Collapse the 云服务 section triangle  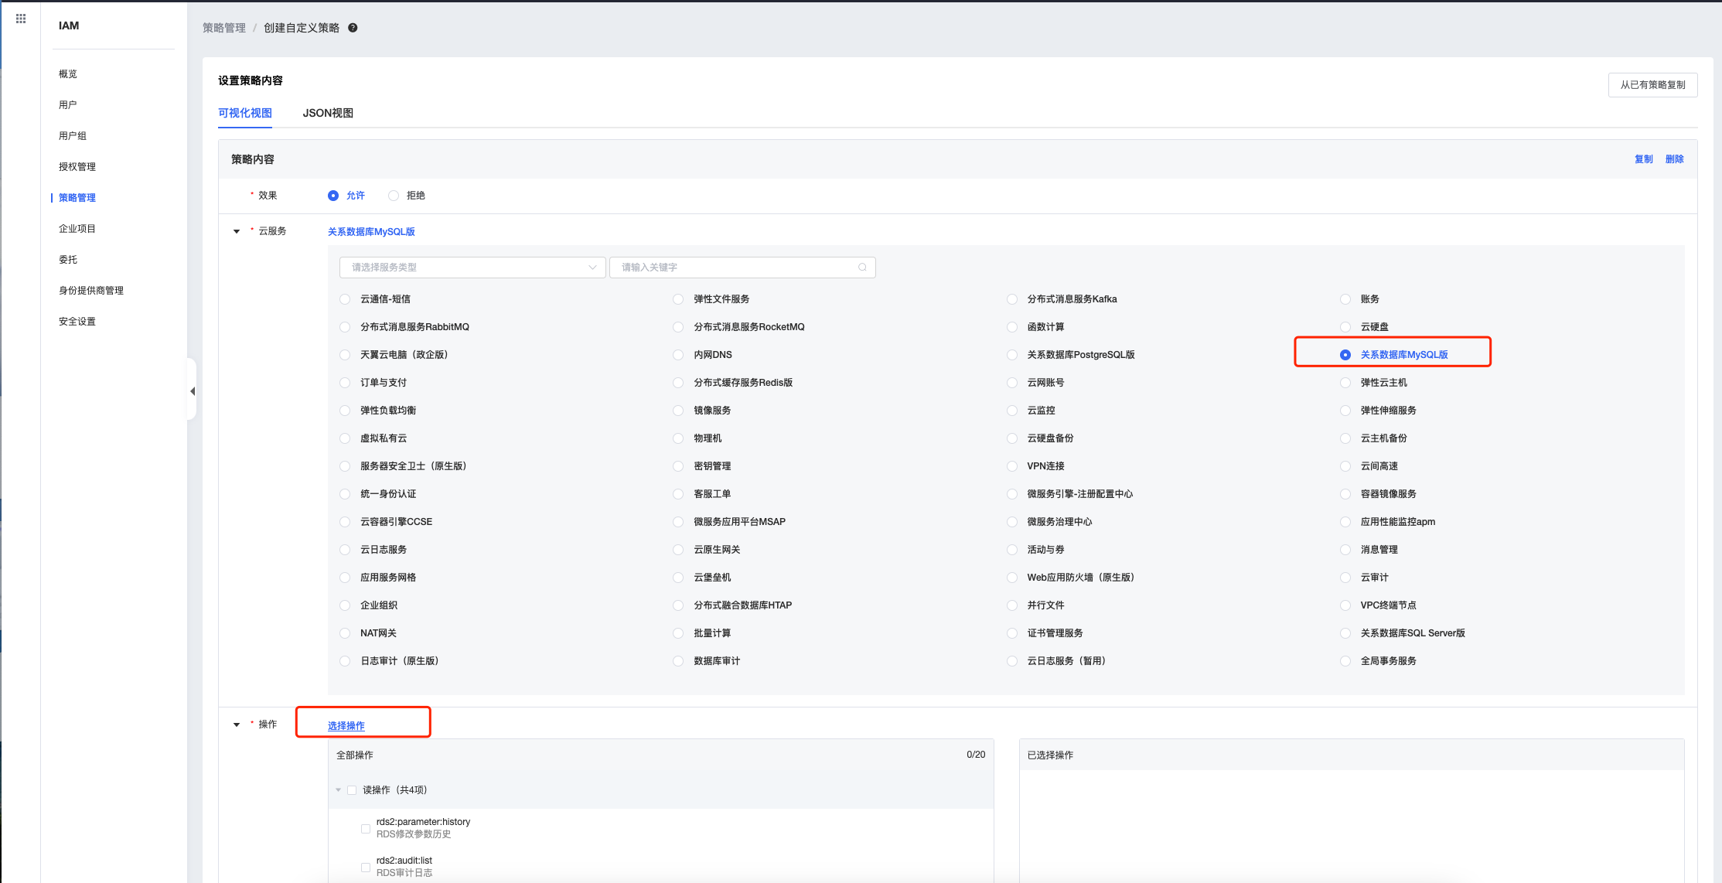tap(237, 231)
